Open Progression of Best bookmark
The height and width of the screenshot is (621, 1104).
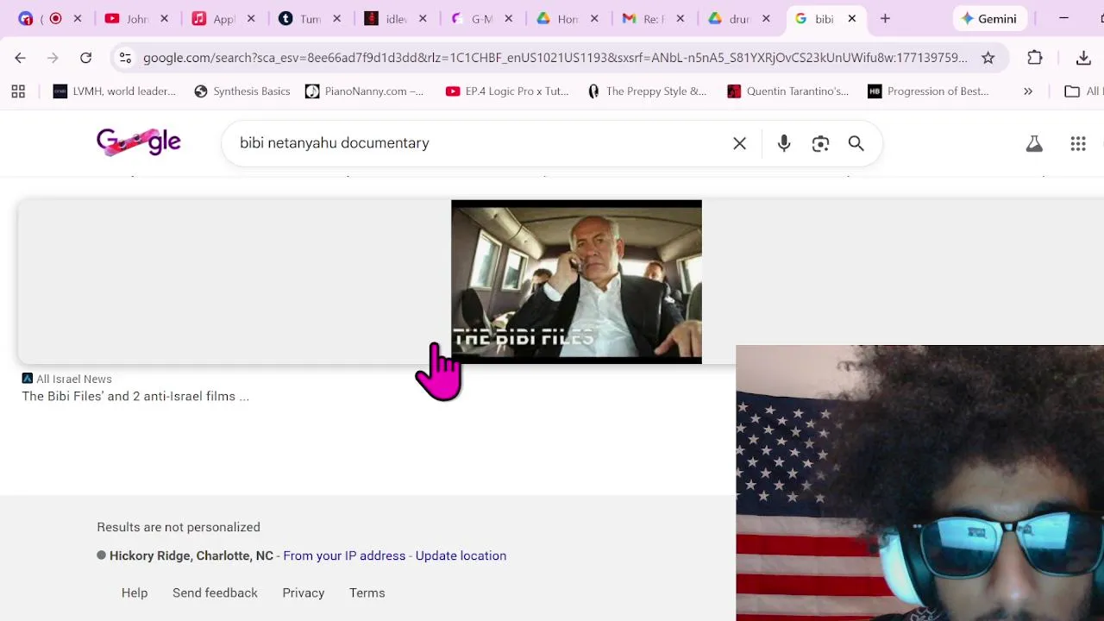coord(929,91)
